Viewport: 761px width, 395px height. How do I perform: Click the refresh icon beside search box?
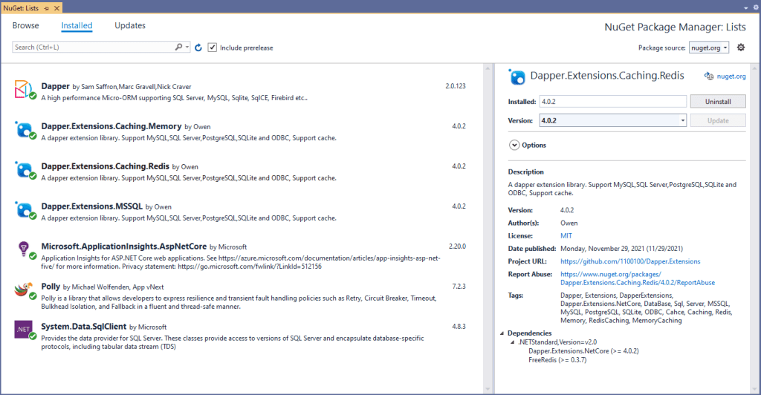198,48
